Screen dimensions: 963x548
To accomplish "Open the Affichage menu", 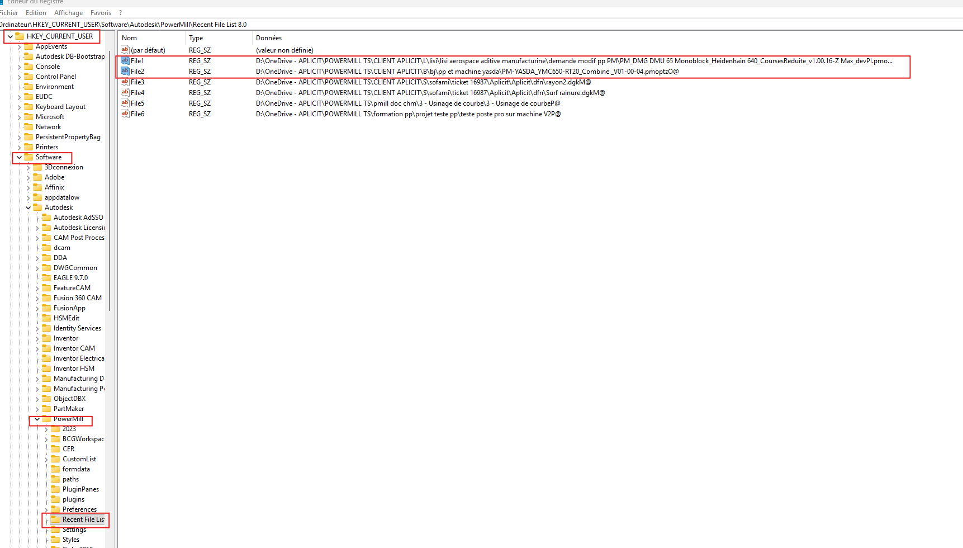I will point(68,13).
